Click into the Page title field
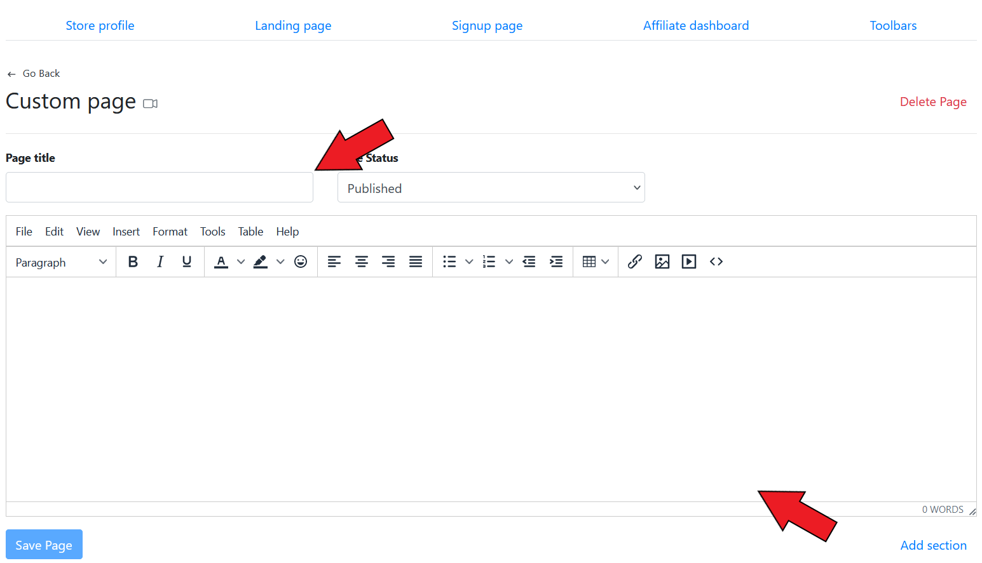This screenshot has height=563, width=982. pyautogui.click(x=159, y=187)
